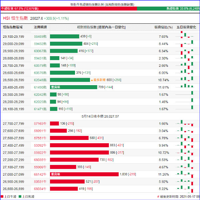Open warrant link 62042熊
Screen dimensions: 200x200
[40, 94]
